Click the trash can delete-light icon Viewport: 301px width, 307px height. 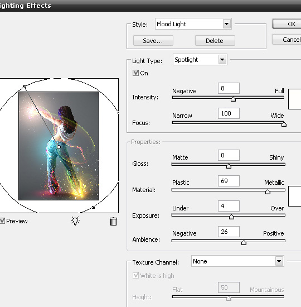(113, 222)
